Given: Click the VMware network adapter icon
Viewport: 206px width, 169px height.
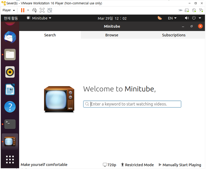Looking at the screenshot, I should click(201, 10).
